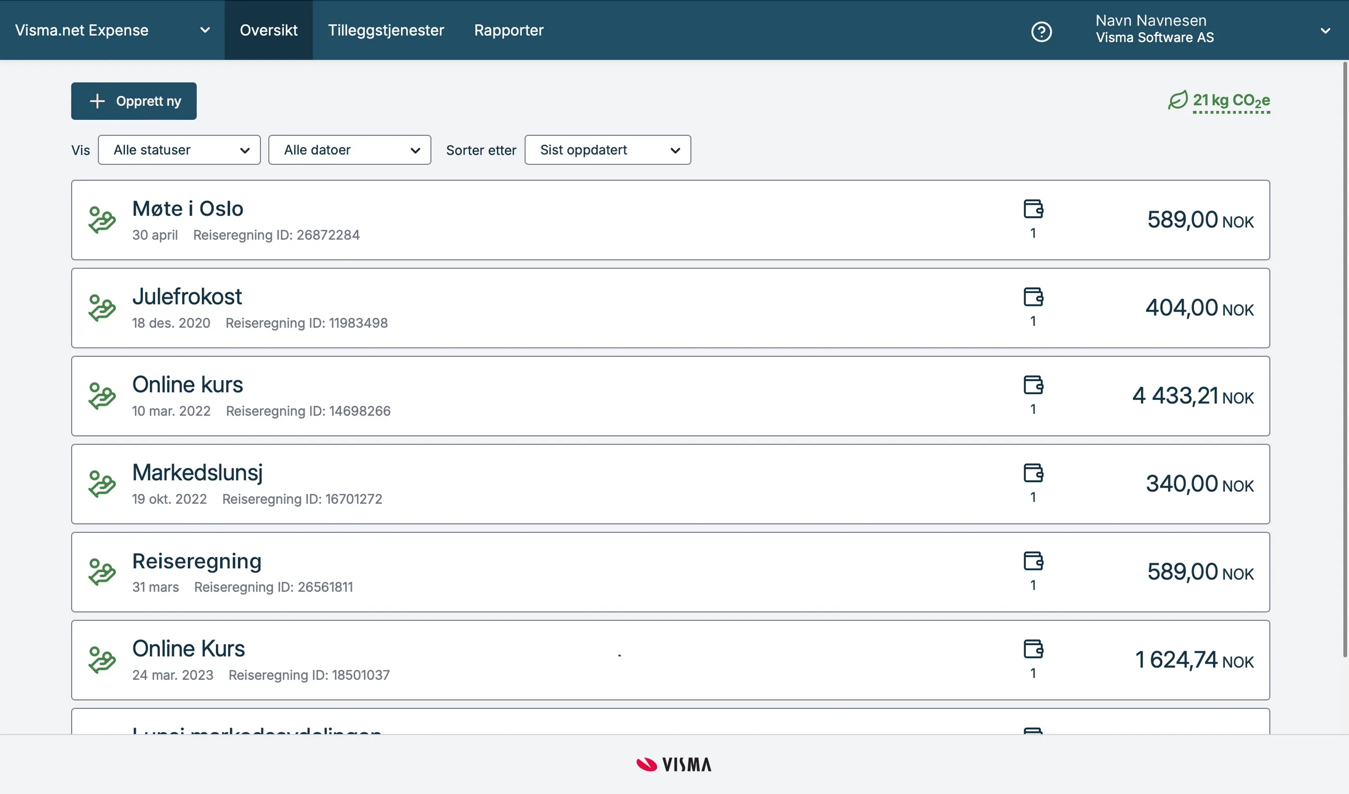
Task: Switch to the Tilleggstjenester tab
Action: click(386, 31)
